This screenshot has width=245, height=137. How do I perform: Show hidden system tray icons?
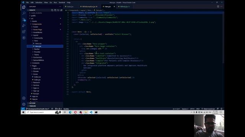point(191,112)
